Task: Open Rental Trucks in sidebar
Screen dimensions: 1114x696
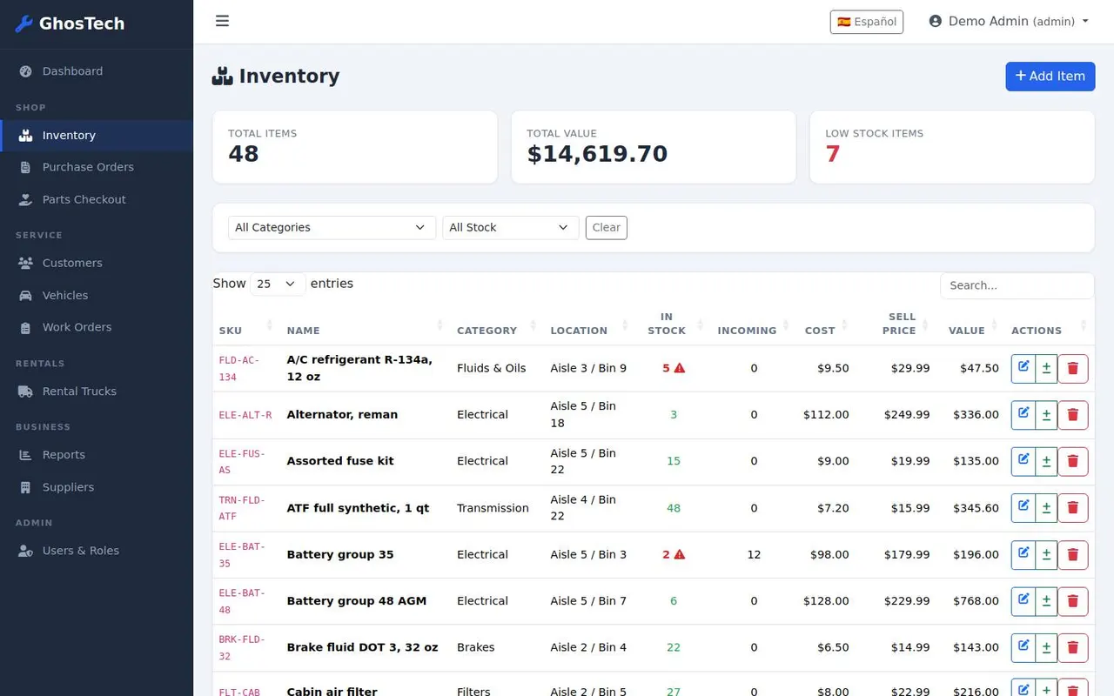Action: click(x=97, y=391)
